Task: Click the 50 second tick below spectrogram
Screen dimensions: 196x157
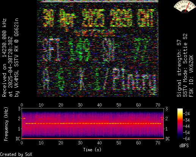Action: tap(119, 143)
